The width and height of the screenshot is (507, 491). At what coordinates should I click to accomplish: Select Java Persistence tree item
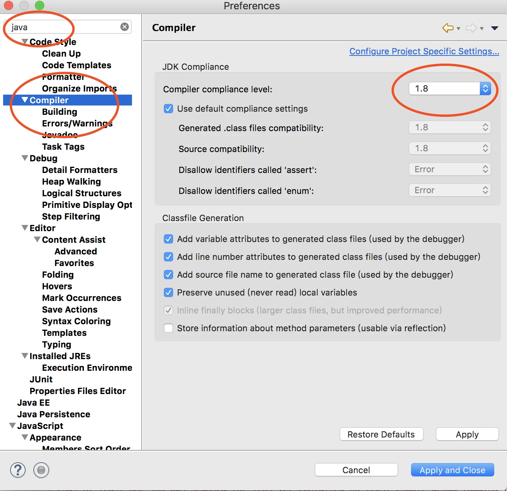[x=54, y=414]
